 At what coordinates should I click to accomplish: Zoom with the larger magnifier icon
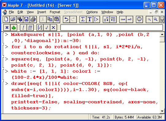(156, 19)
